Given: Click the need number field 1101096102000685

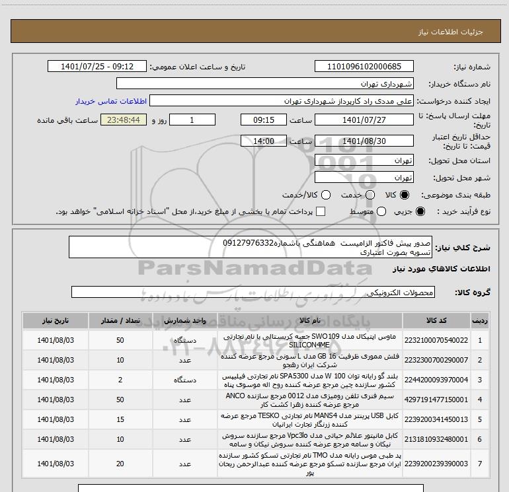Looking at the screenshot, I should pos(364,66).
